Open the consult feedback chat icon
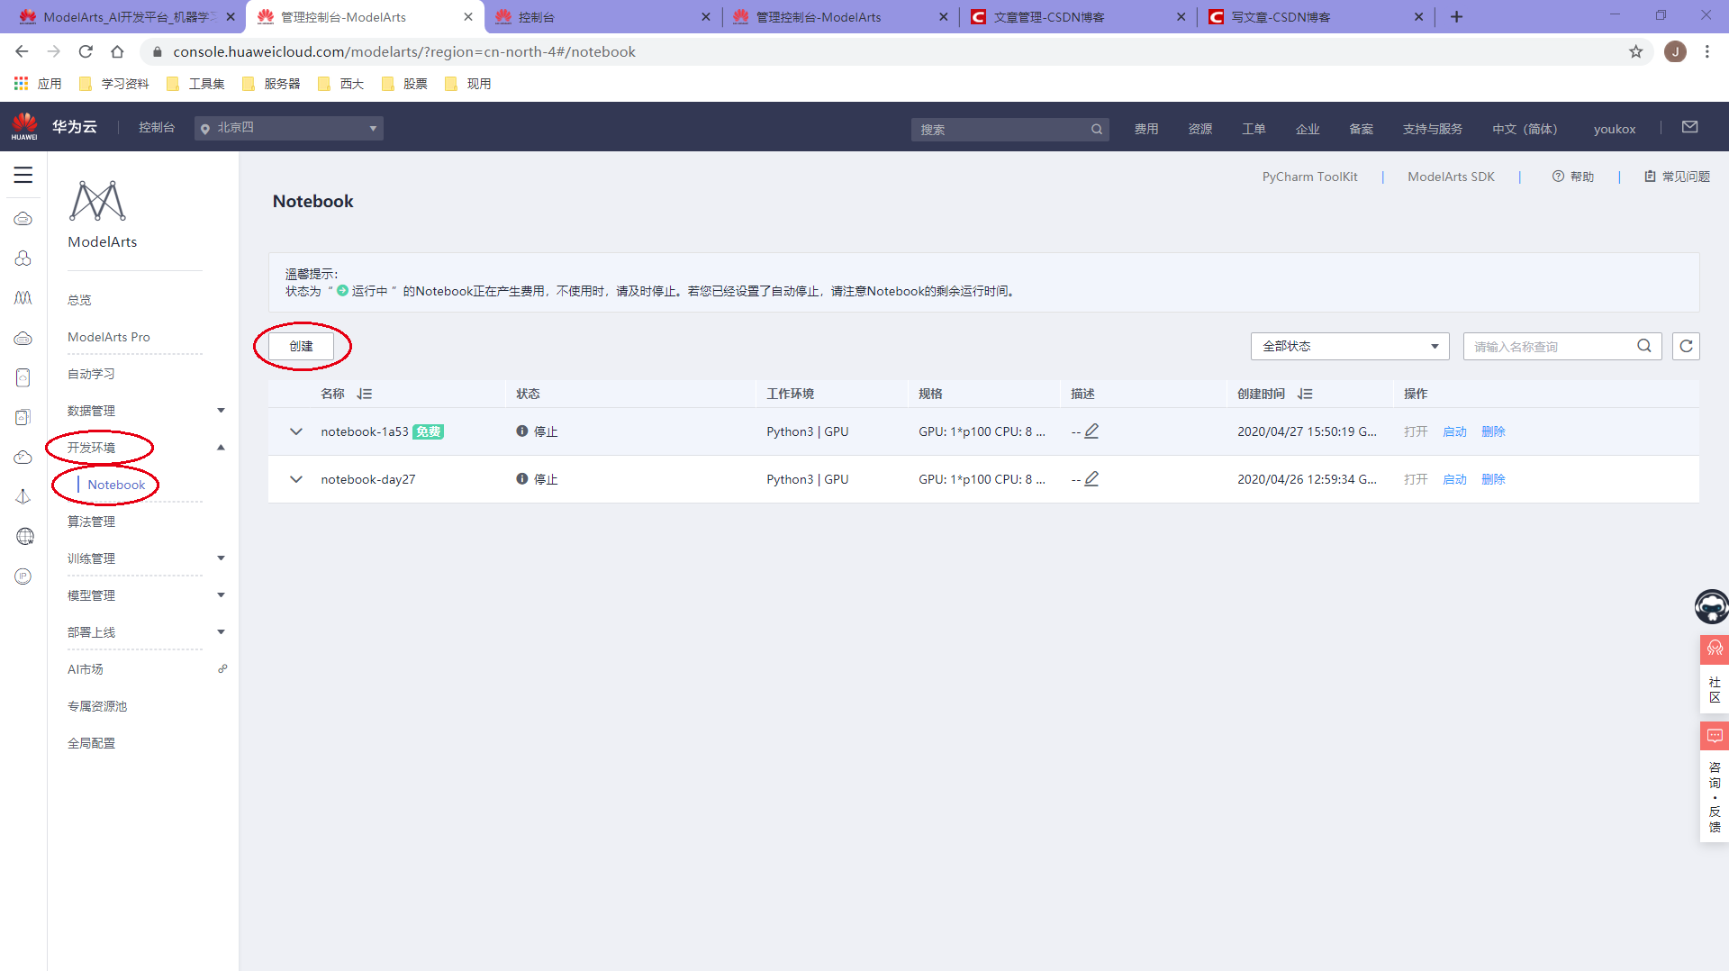The image size is (1729, 971). pyautogui.click(x=1715, y=736)
